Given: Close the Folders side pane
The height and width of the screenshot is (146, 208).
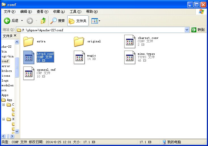Looking at the screenshot, I should coord(15,36).
